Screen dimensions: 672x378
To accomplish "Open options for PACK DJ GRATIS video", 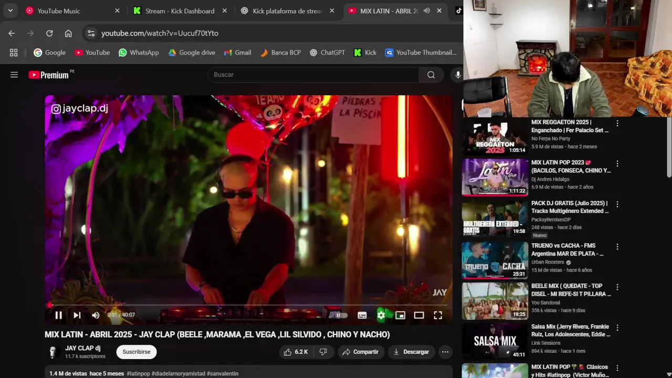I will coord(617,204).
